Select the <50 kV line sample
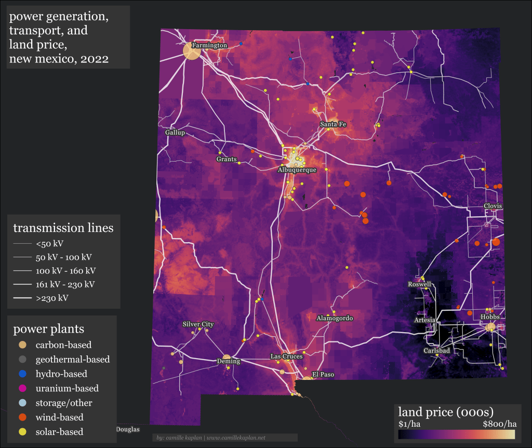Viewport: 532px width, 448px height. tap(22, 243)
